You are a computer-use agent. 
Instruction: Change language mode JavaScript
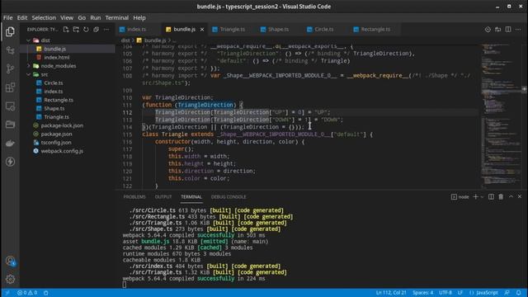(x=483, y=293)
